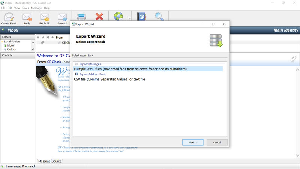
Task: Click the Folders panel header
Action: (x=17, y=37)
